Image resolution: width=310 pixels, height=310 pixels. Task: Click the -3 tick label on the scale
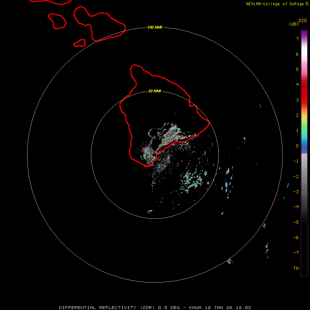coord(296,192)
